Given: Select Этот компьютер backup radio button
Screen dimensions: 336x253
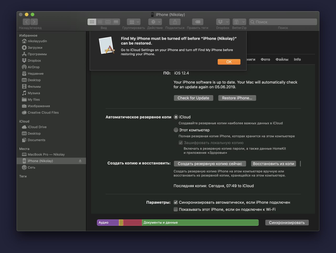Looking at the screenshot, I should pos(176,130).
